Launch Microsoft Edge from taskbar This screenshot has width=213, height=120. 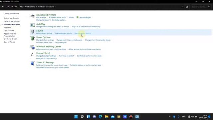[101, 117]
